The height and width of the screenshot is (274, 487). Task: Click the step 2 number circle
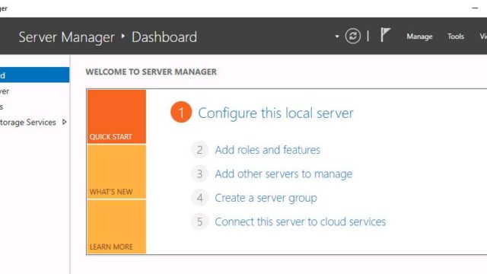[x=199, y=150]
